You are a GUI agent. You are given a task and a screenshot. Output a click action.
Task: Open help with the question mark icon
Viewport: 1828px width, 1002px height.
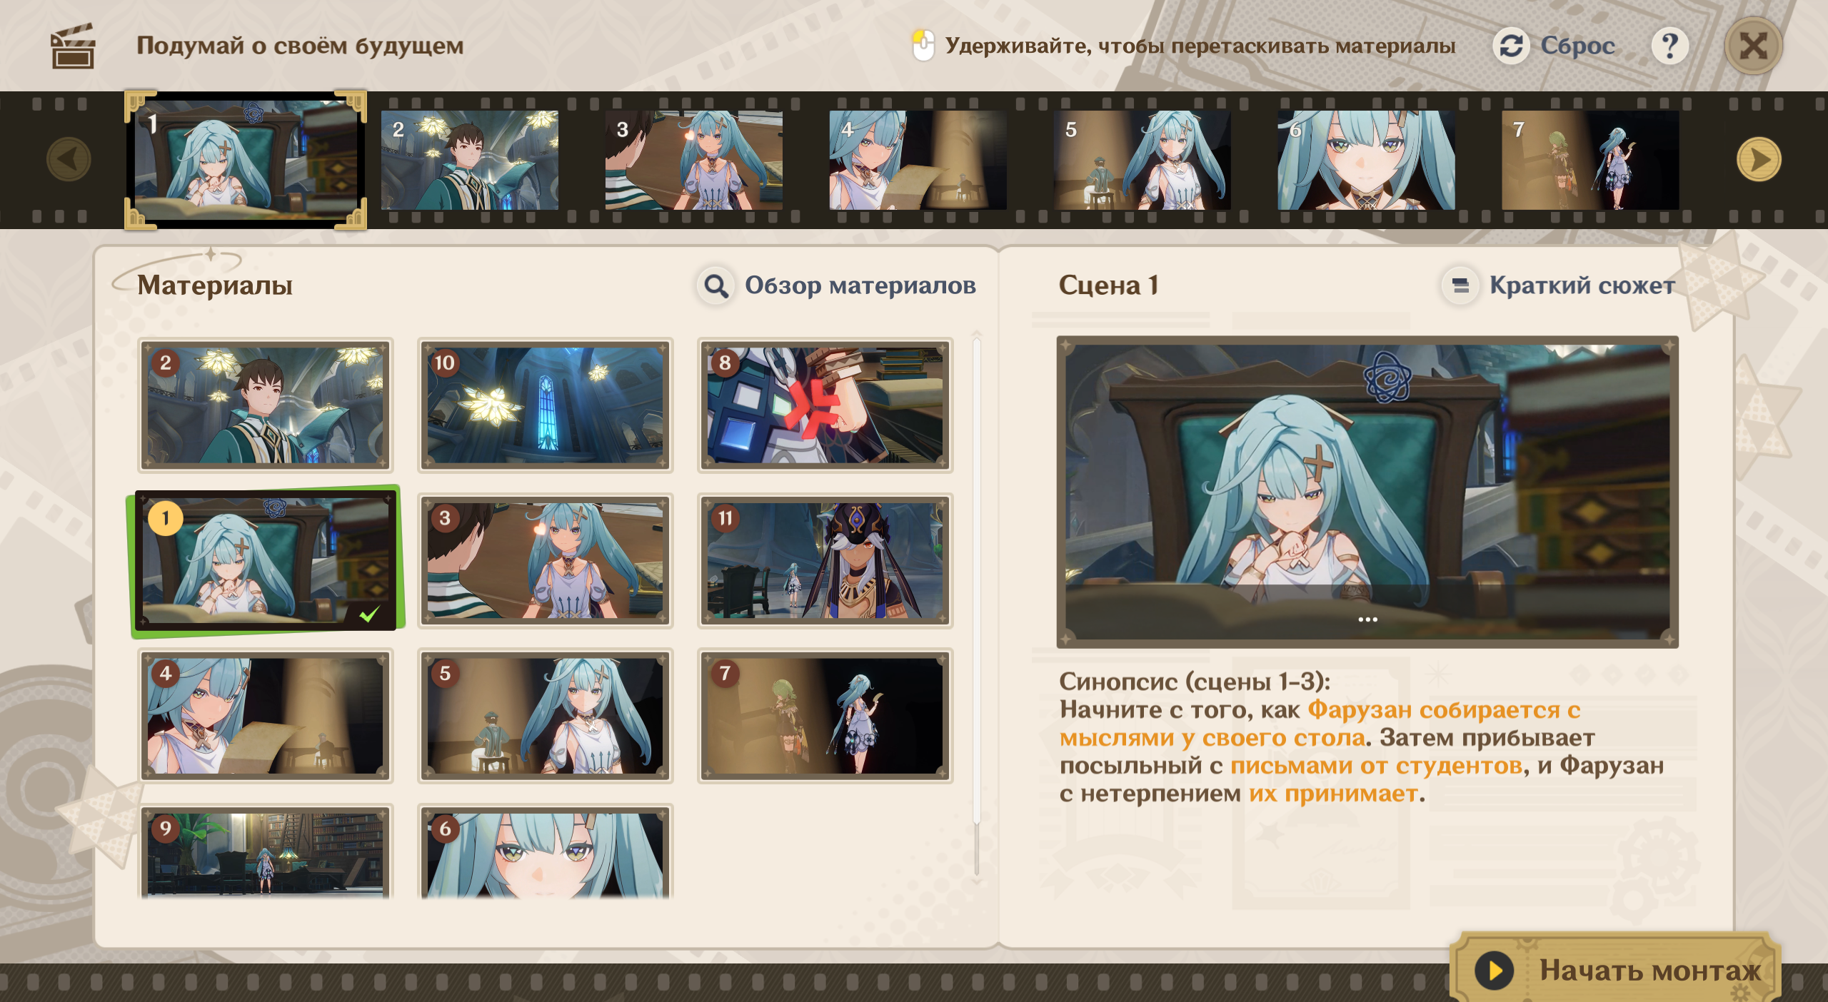pyautogui.click(x=1669, y=46)
